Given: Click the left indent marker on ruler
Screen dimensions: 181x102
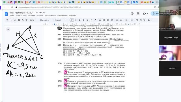Looking at the screenshot, I should point(55,24).
